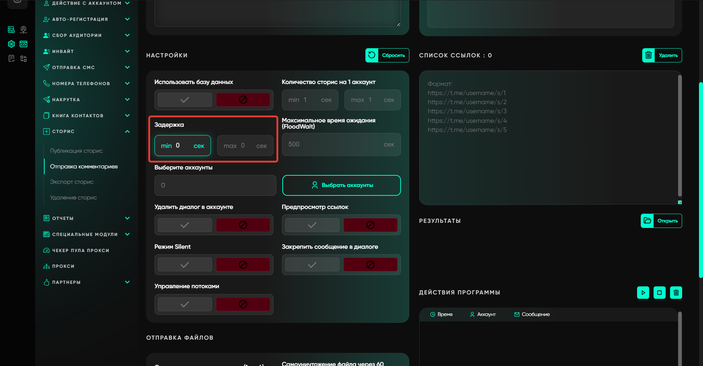Disable Режим Silent with red toggle
This screenshot has width=703, height=366.
point(243,264)
